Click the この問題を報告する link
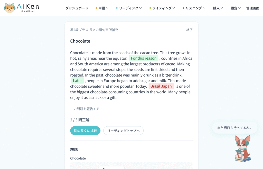This screenshot has width=263, height=169. [x=85, y=109]
